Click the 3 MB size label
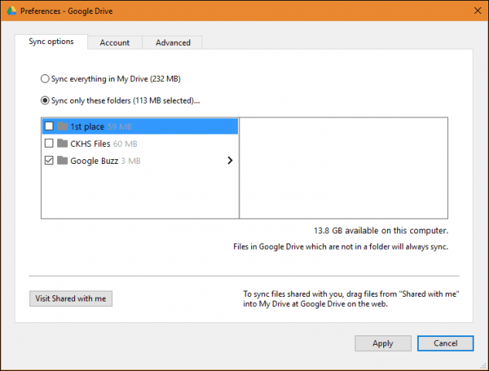The height and width of the screenshot is (371, 489). click(131, 161)
